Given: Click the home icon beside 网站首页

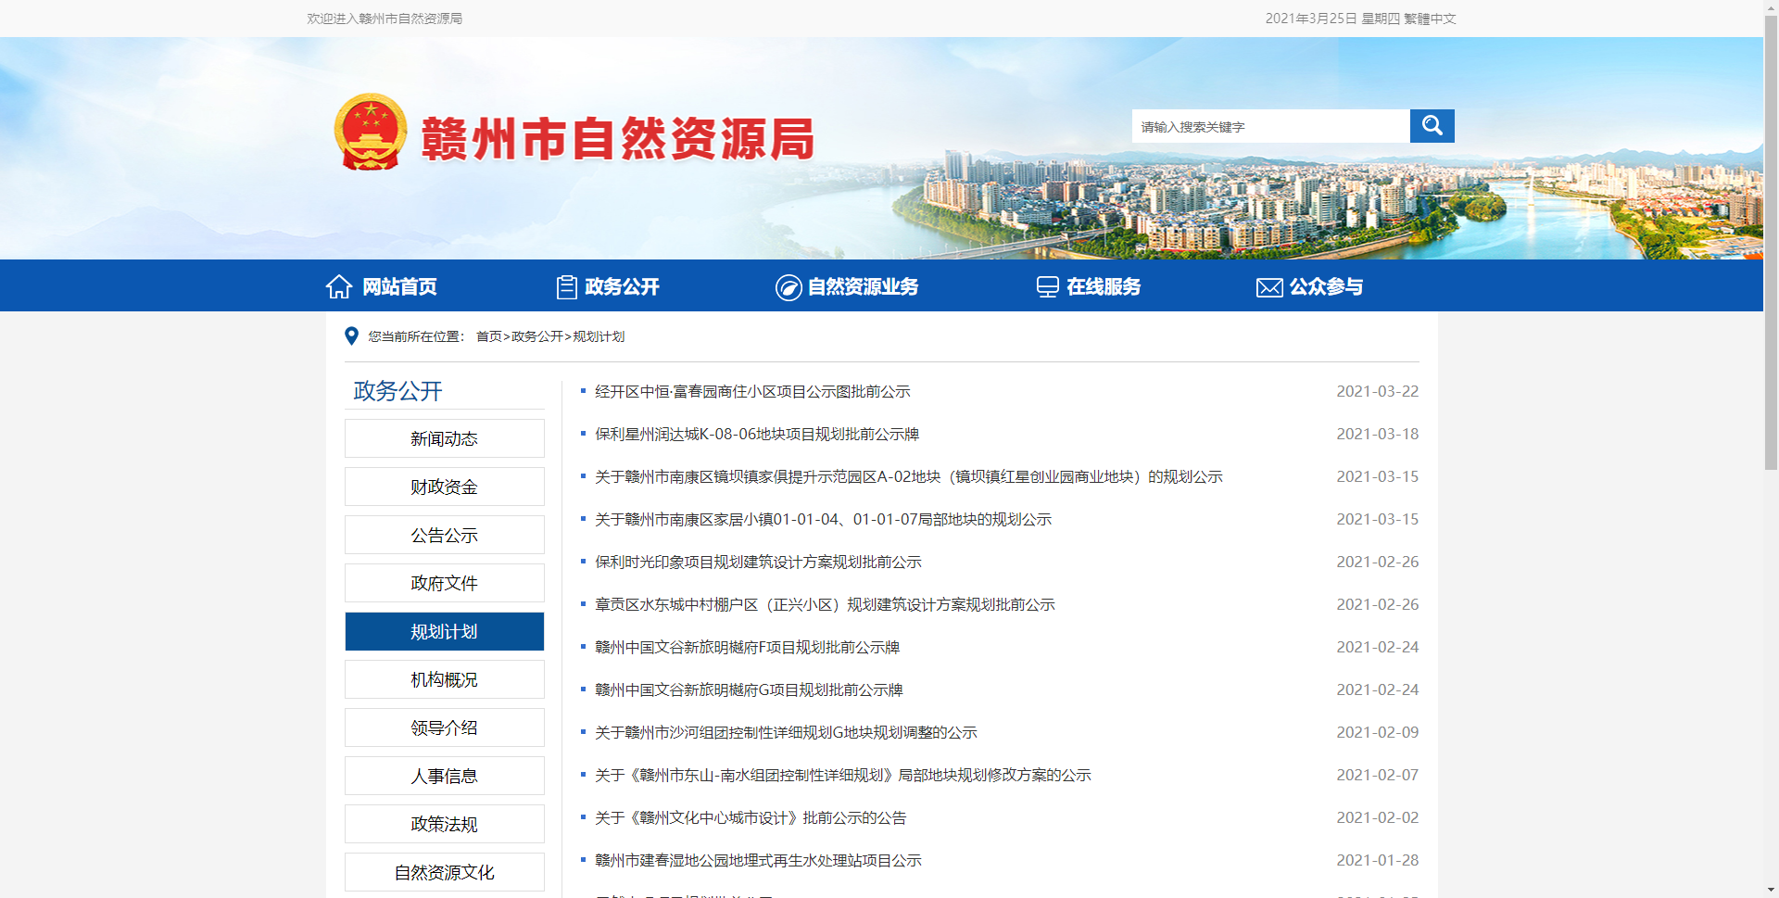Looking at the screenshot, I should [x=337, y=286].
